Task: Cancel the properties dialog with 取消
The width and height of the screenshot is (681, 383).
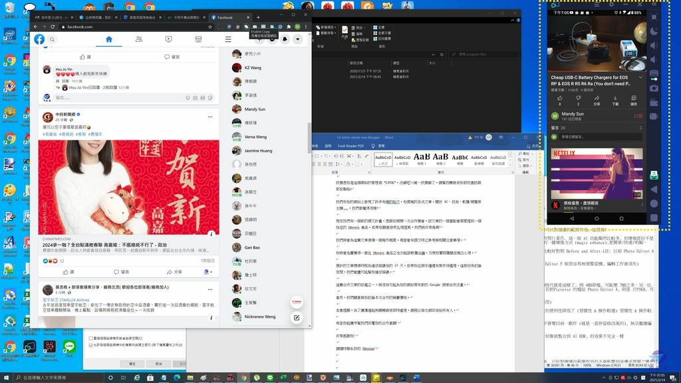Action: point(158,364)
